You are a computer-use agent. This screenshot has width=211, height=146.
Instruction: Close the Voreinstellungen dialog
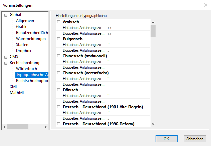pos(205,5)
